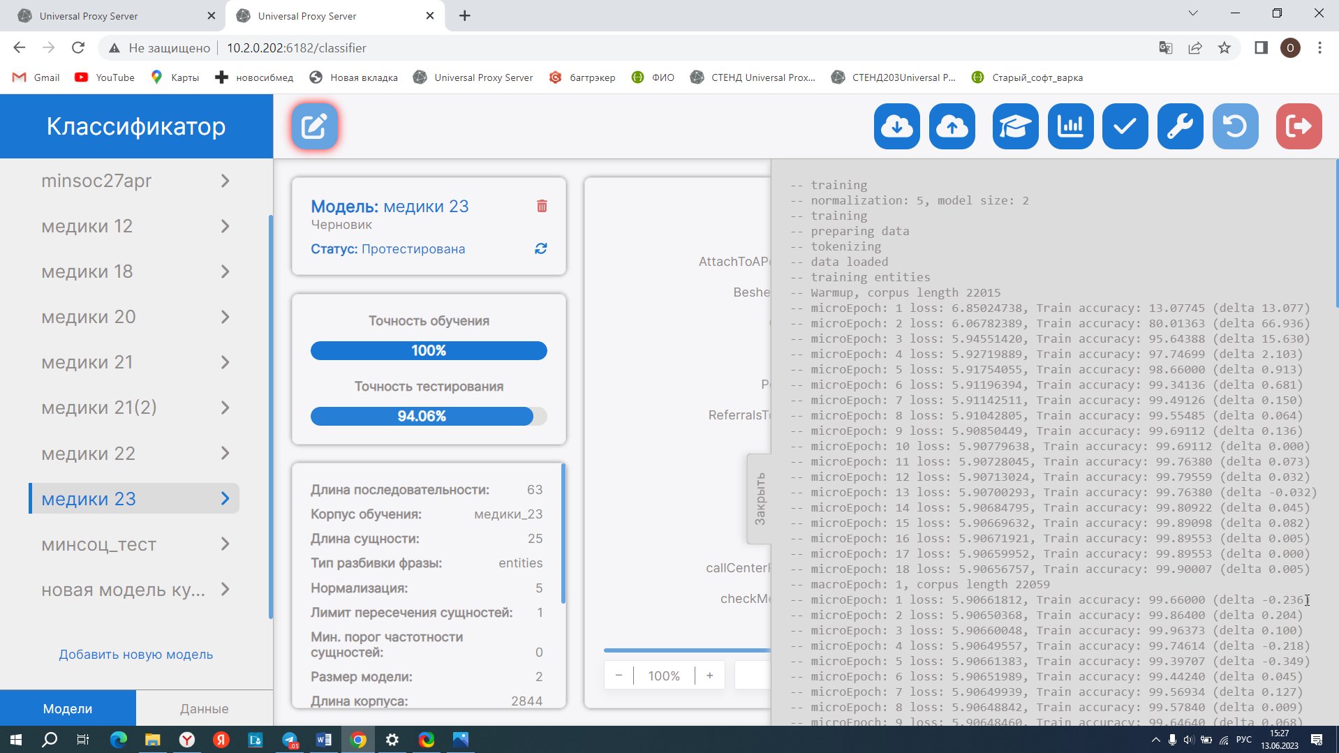Switch to the Данные tab
1339x753 pixels.
[x=204, y=708]
